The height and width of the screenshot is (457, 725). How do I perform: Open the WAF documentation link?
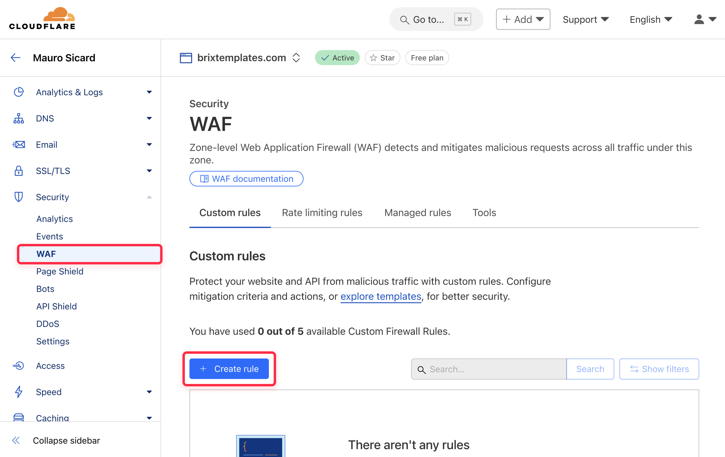coord(246,179)
